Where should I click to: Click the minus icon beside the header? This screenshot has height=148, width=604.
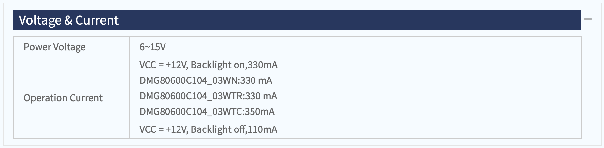pos(588,19)
